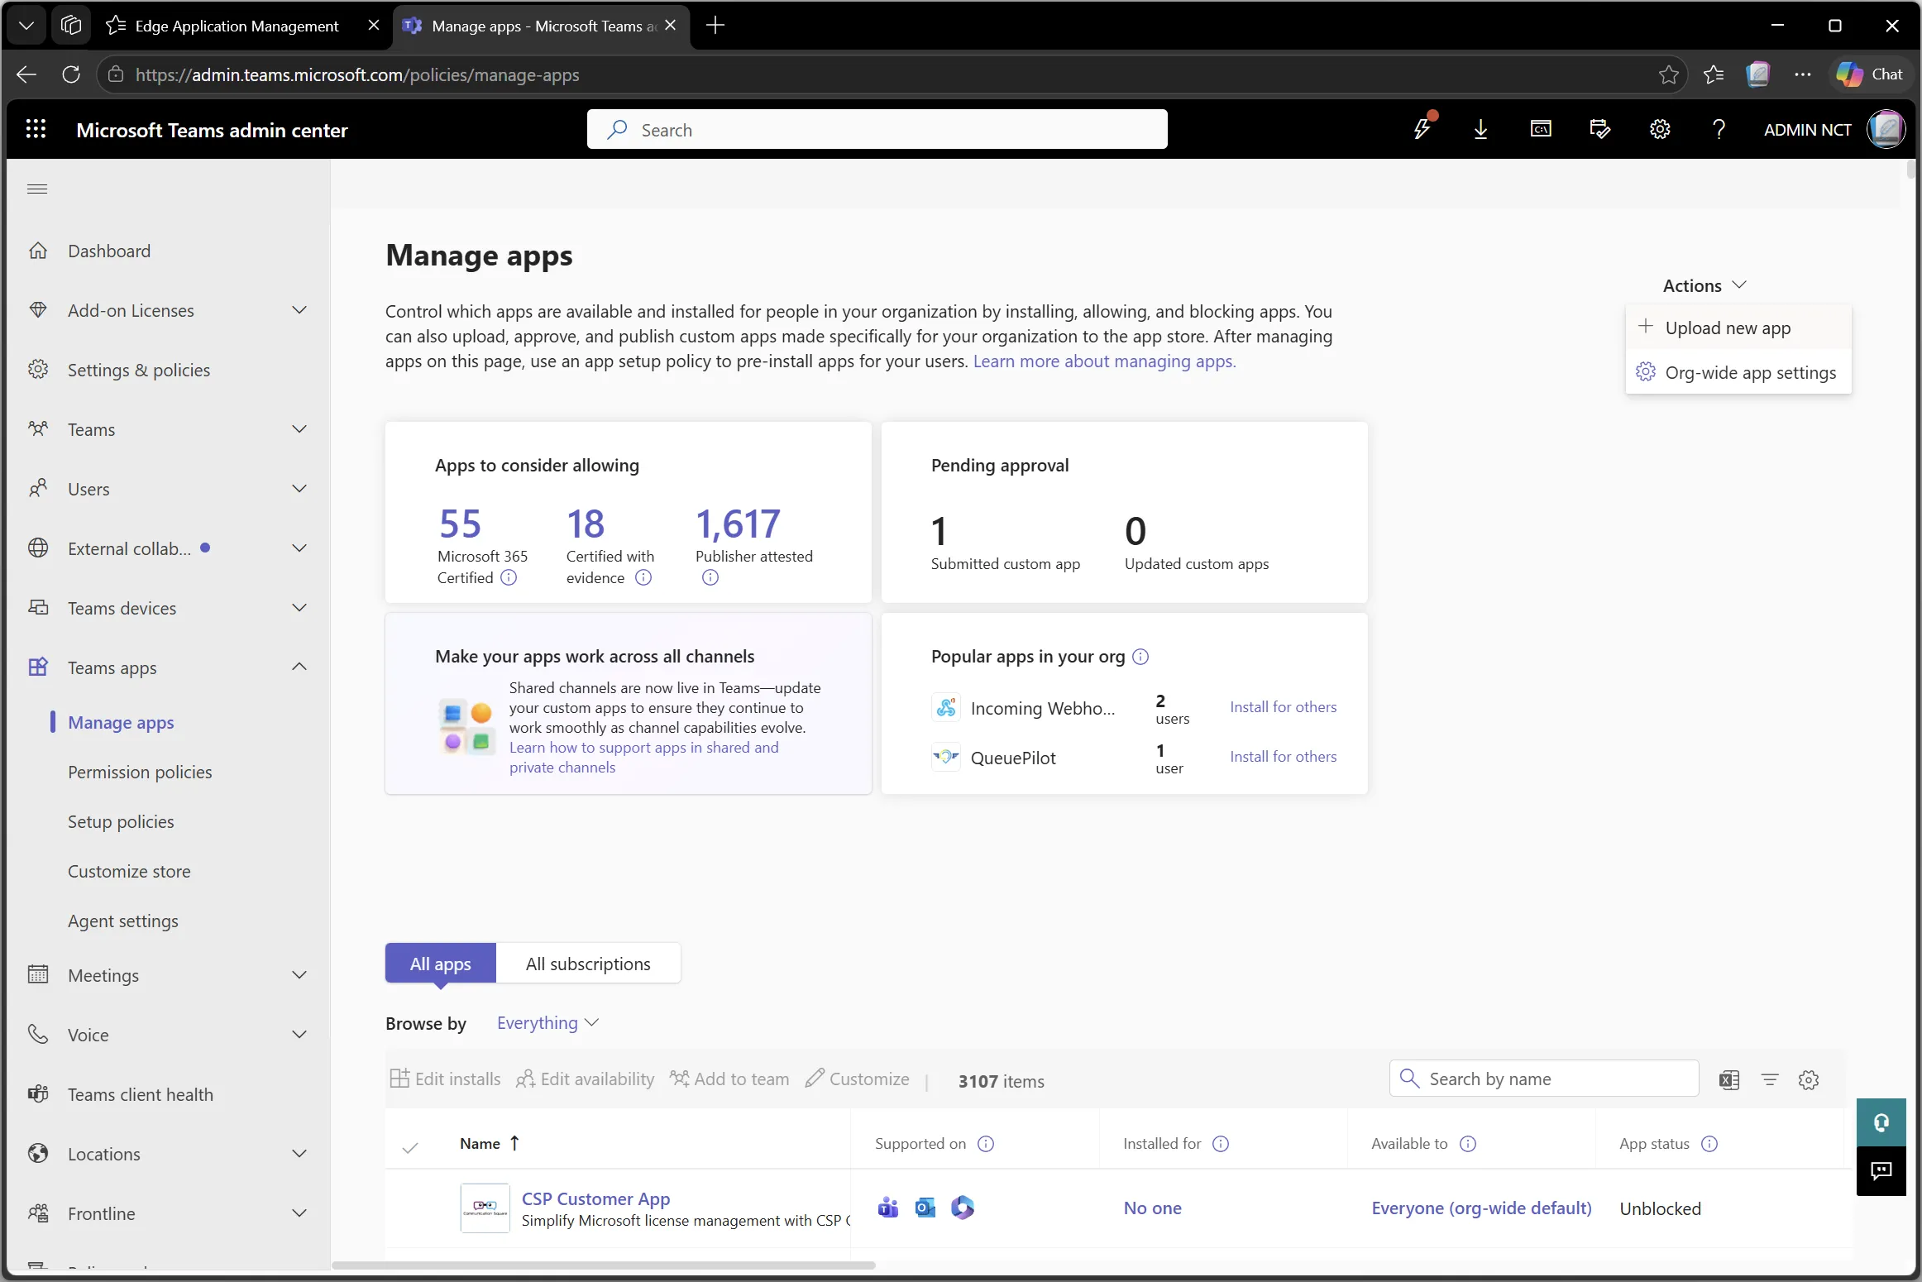The width and height of the screenshot is (1922, 1282).
Task: Toggle the Actions dropdown menu
Action: click(1704, 285)
